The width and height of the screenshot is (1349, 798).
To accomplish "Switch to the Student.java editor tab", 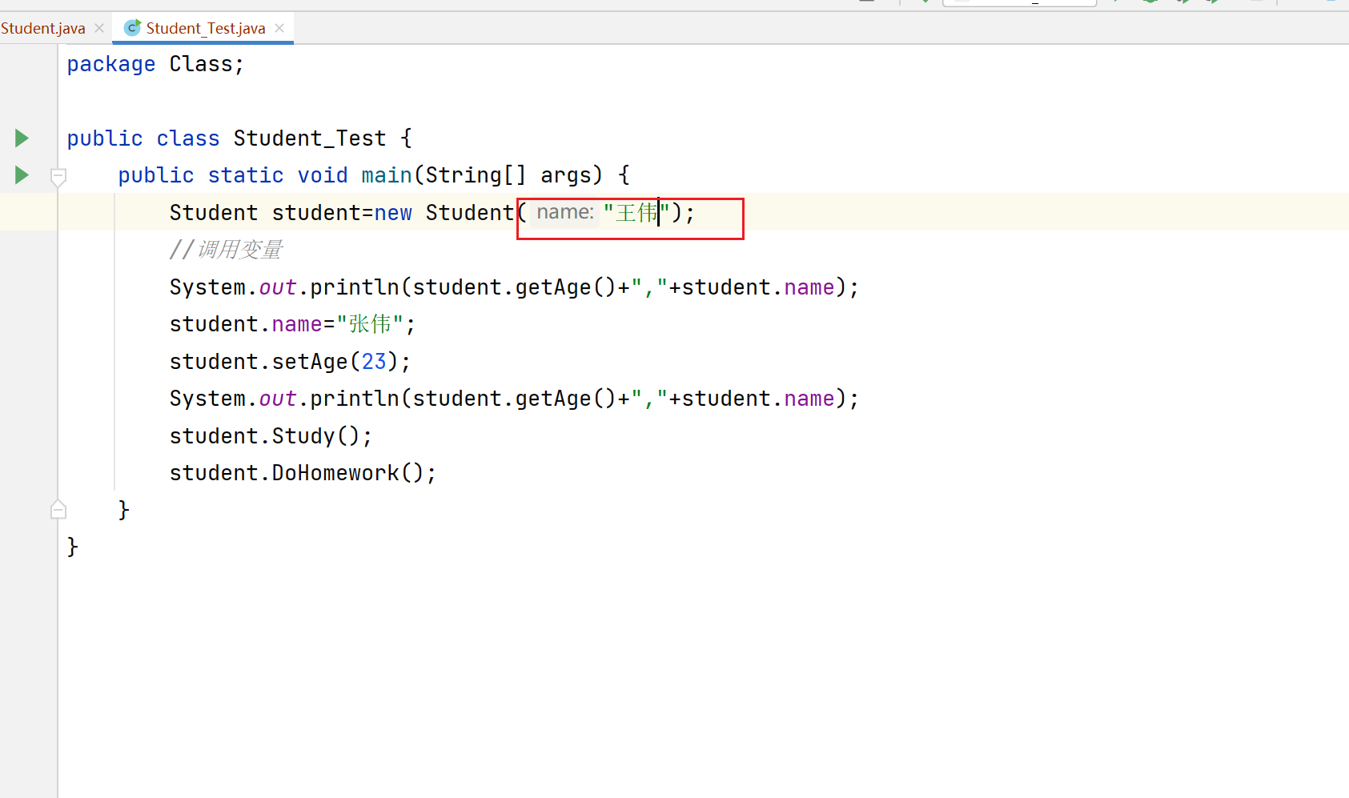I will pyautogui.click(x=43, y=28).
